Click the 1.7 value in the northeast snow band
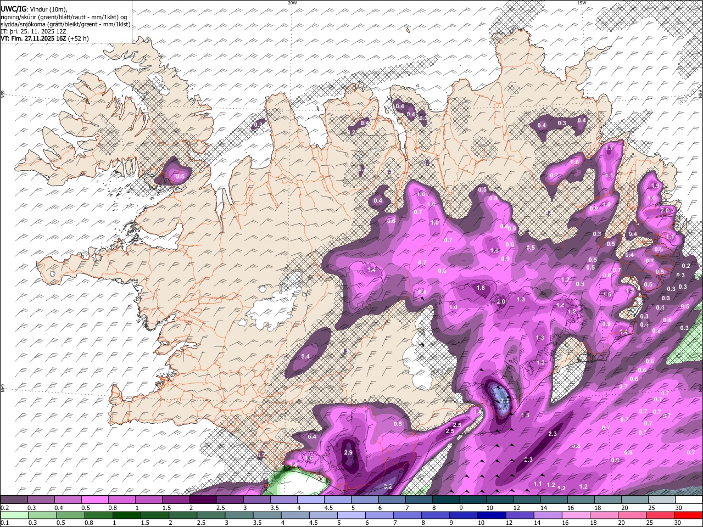The height and width of the screenshot is (527, 703). coord(609,148)
